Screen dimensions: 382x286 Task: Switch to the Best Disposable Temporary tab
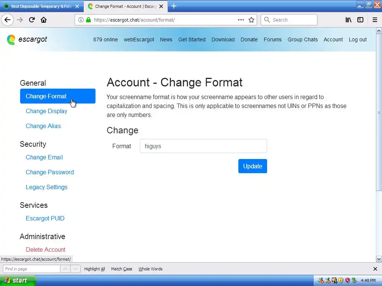(42, 7)
